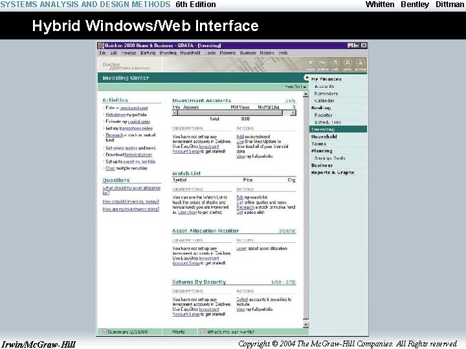Select Investing in sidebar

tap(338, 129)
